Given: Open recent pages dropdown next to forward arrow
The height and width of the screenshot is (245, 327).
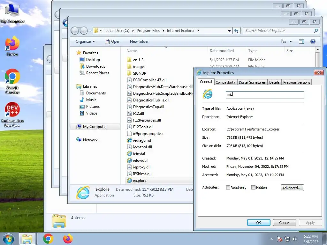Looking at the screenshot, I should 90,31.
